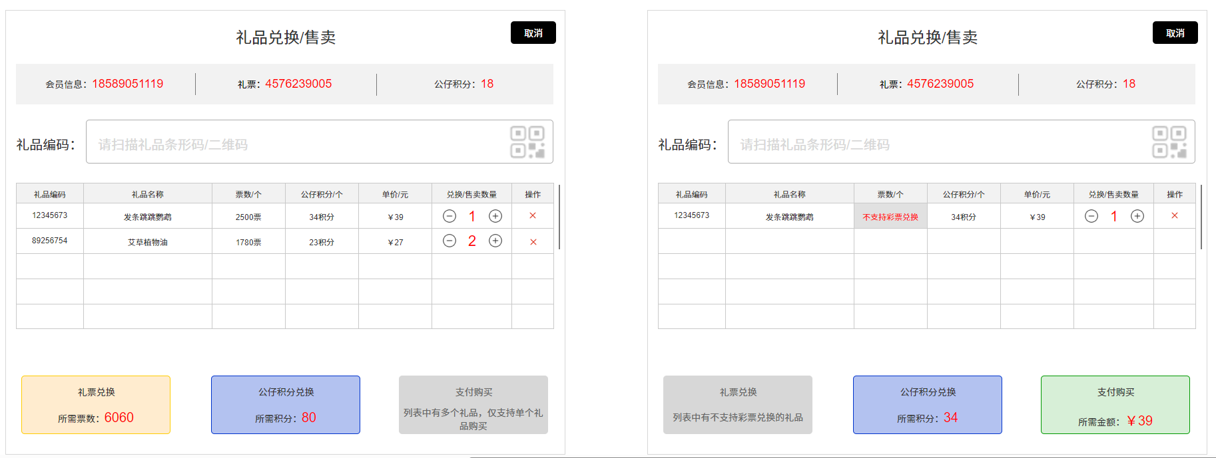Click the left panel table scrollbar
Screen dimensions: 1216x458
pos(559,217)
